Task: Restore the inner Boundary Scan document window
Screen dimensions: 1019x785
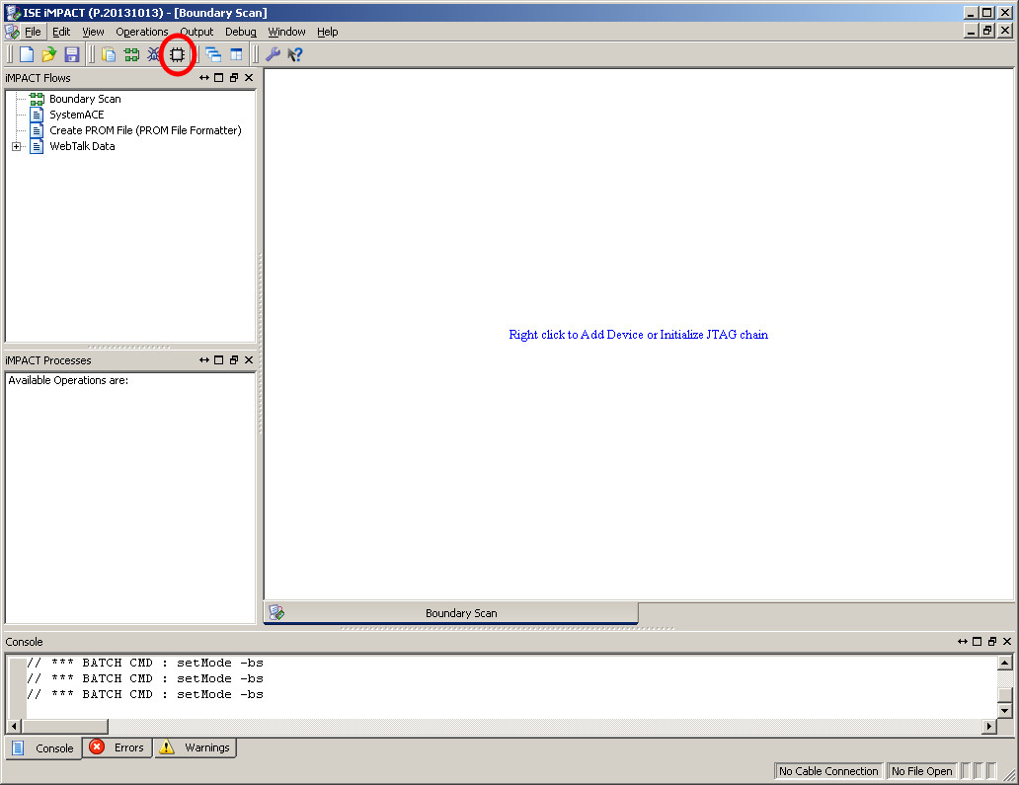Action: point(987,31)
